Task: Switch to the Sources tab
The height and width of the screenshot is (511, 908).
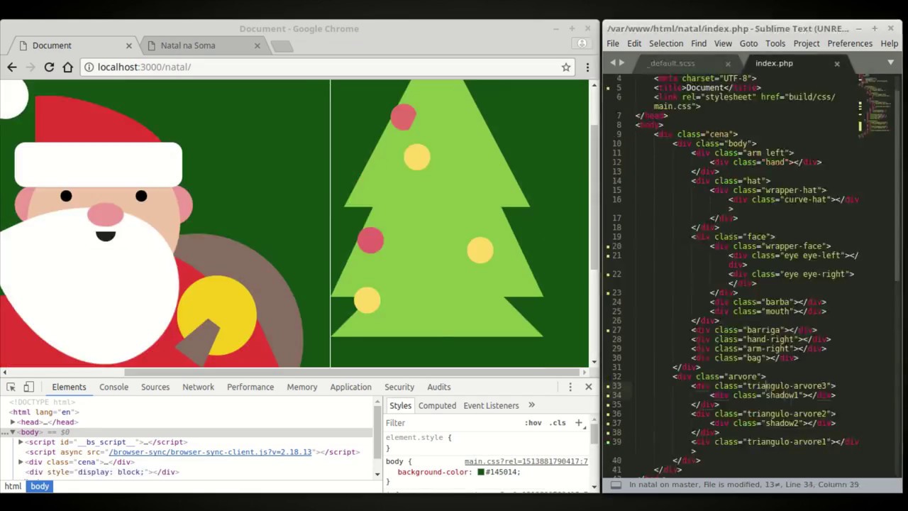Action: click(155, 387)
